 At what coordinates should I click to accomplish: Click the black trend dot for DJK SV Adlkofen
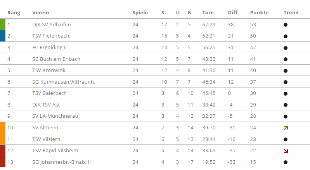(x=286, y=25)
